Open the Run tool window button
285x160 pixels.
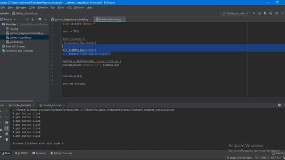[x=6, y=153]
